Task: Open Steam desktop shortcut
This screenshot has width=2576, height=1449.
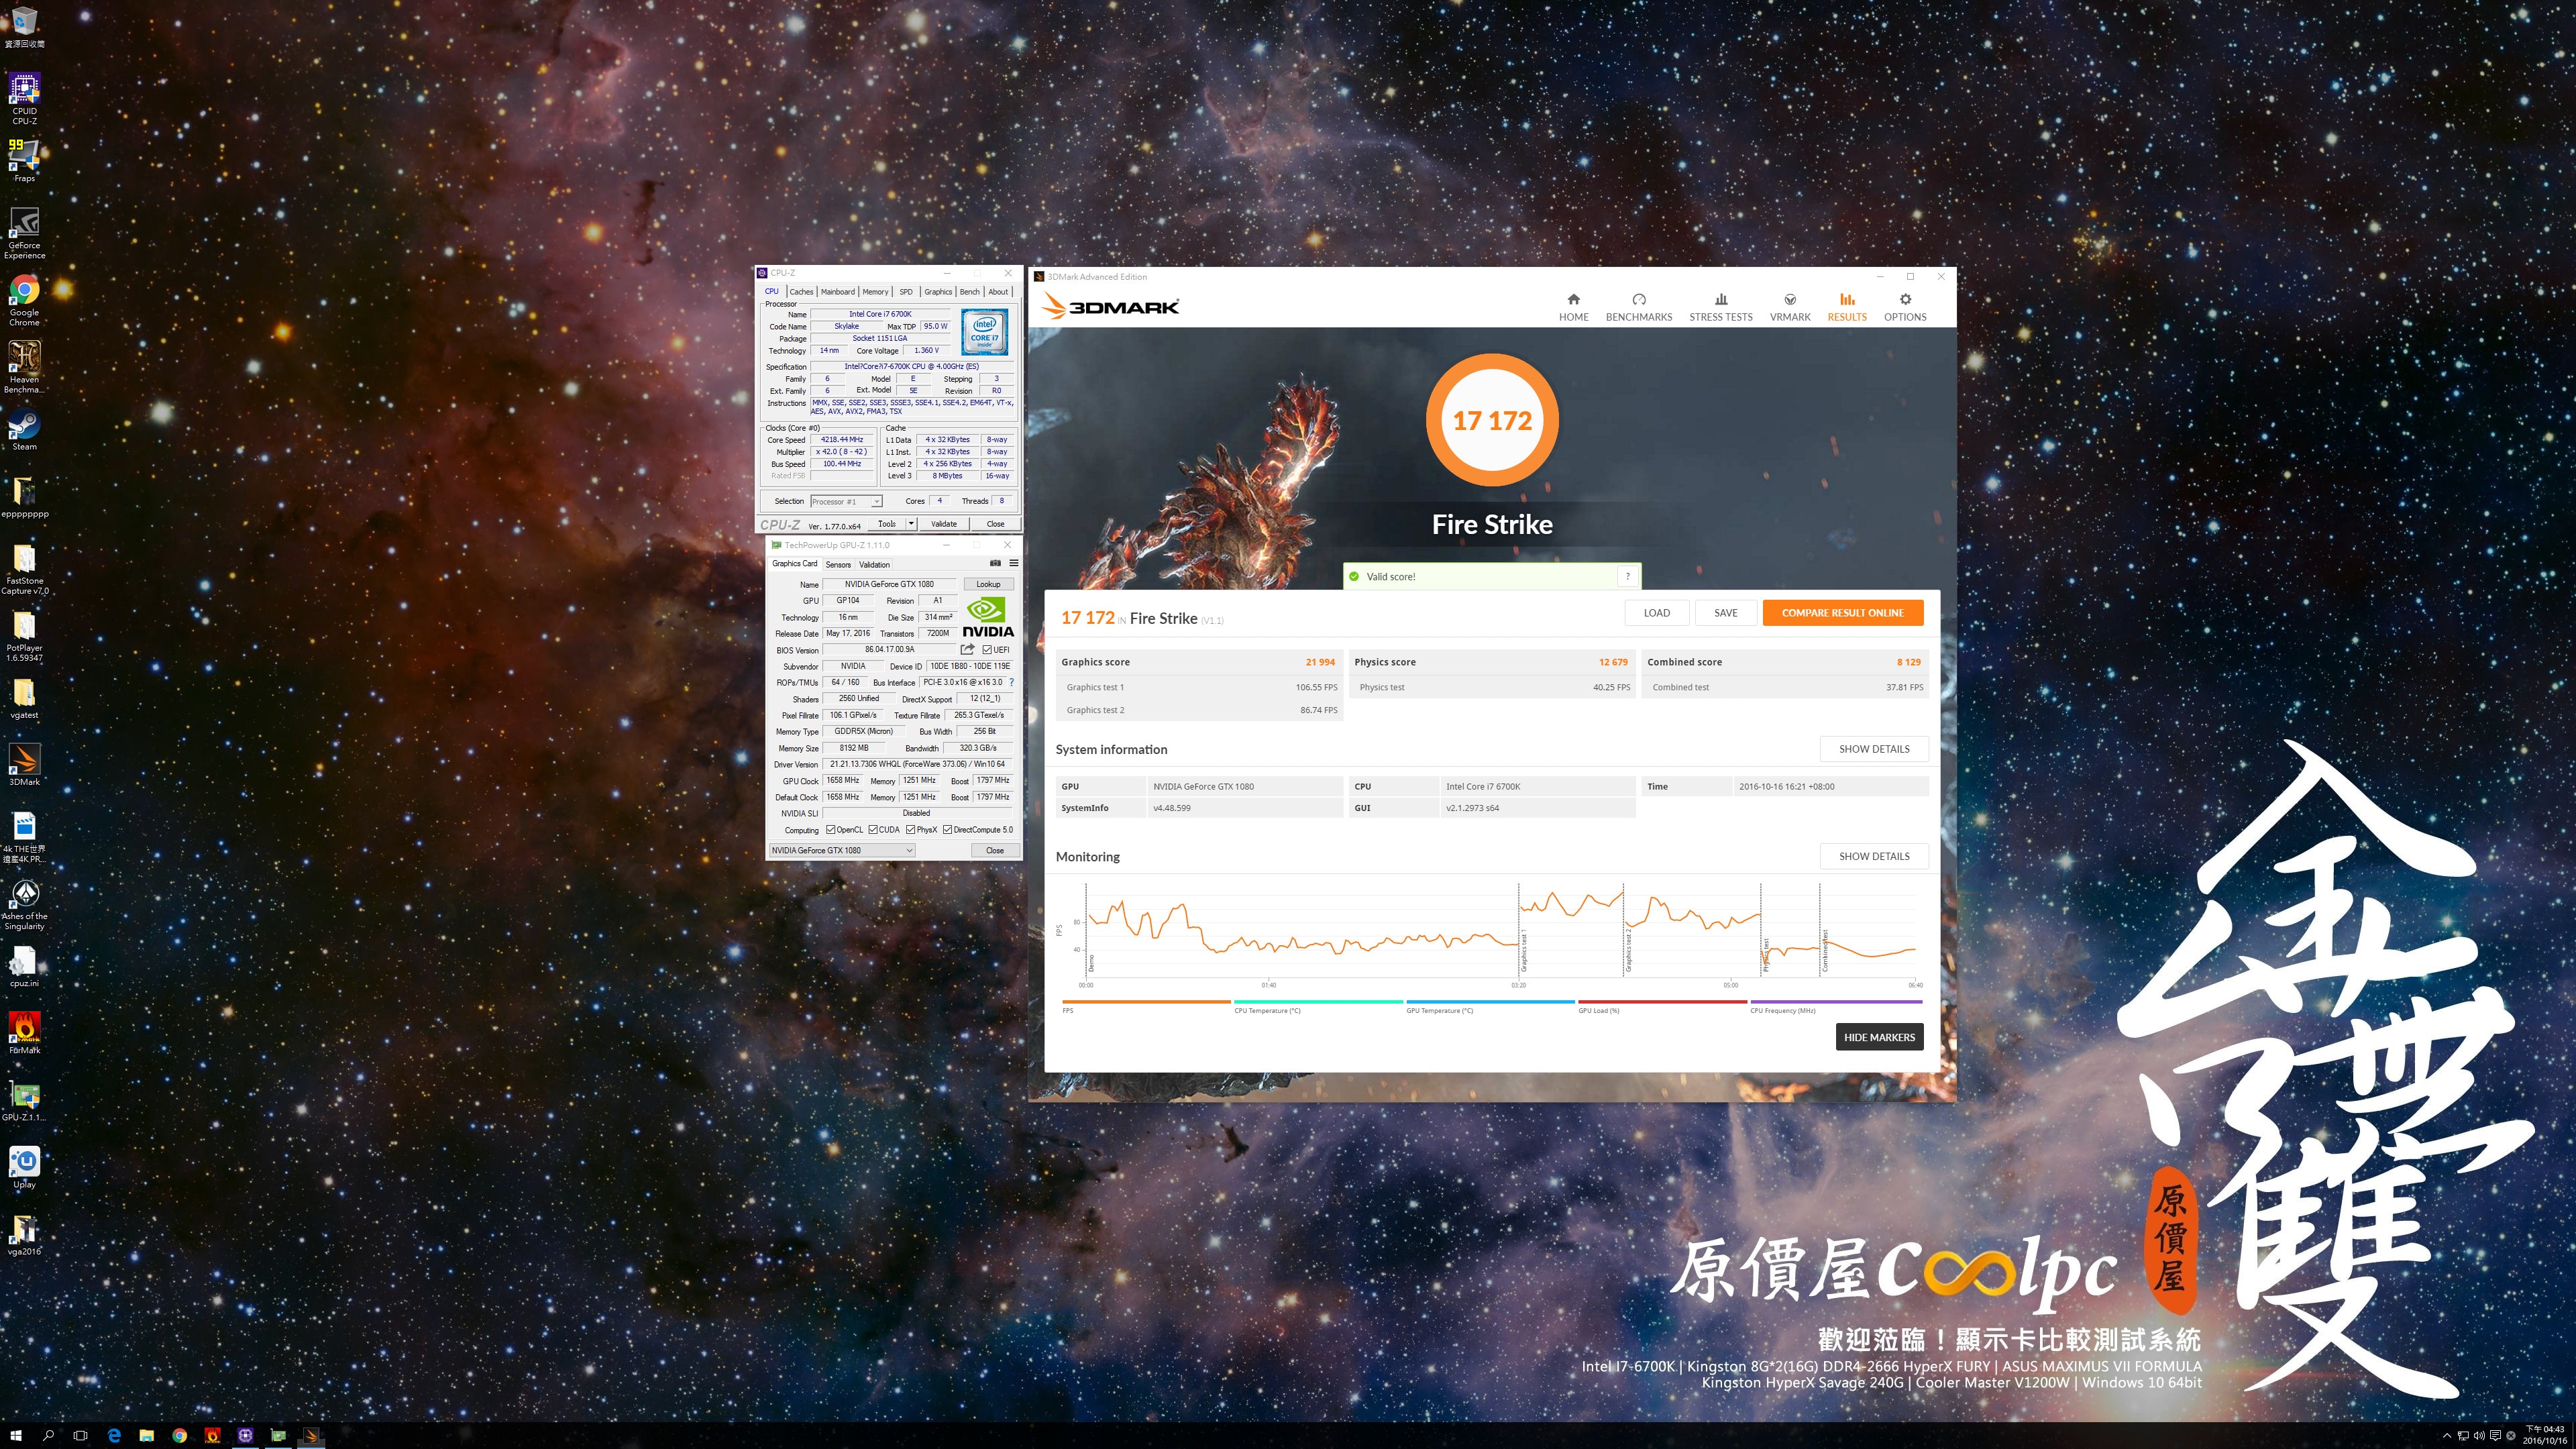Action: click(24, 430)
